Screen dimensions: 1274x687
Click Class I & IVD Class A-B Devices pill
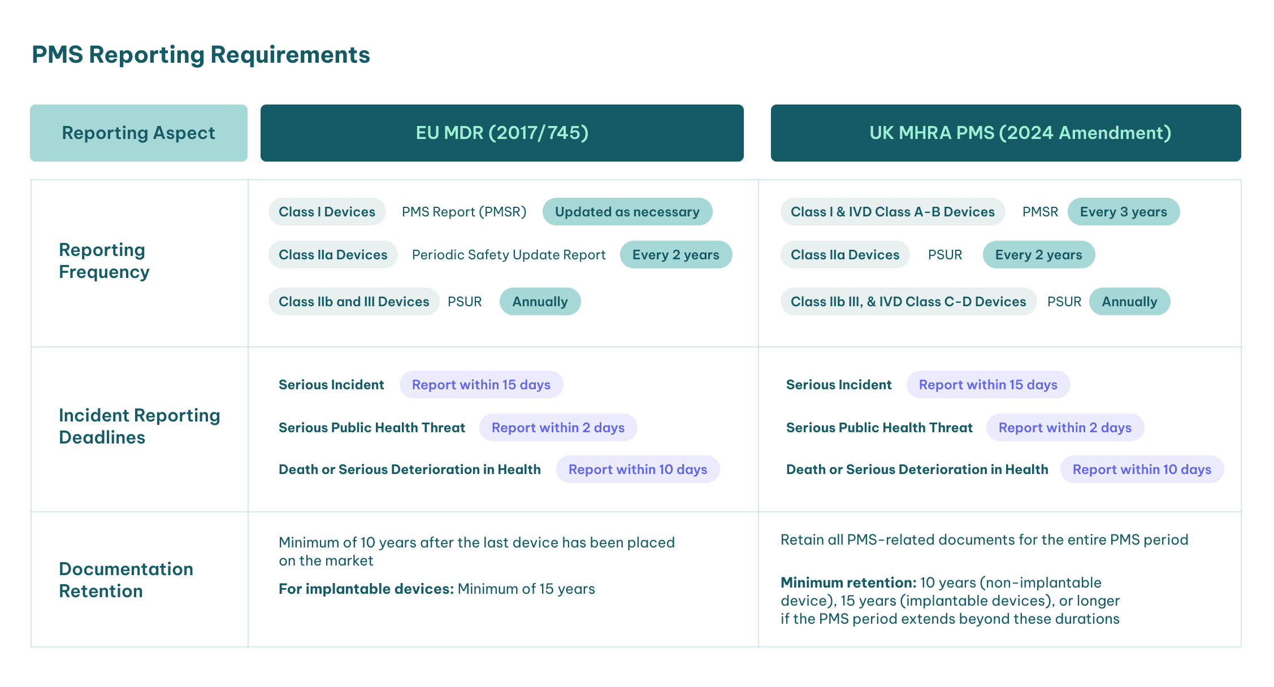coord(892,212)
